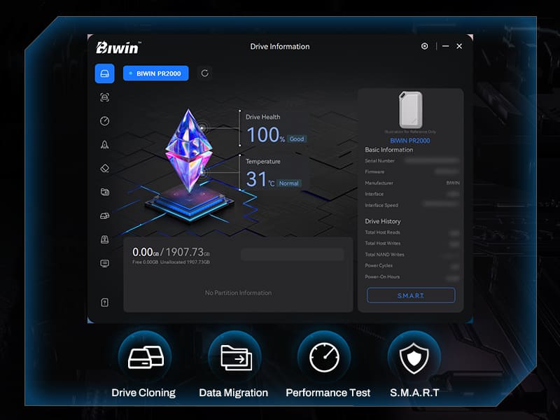Select the BIWIN PR2000 drive tab
Viewport: 560px width, 420px height.
point(155,73)
